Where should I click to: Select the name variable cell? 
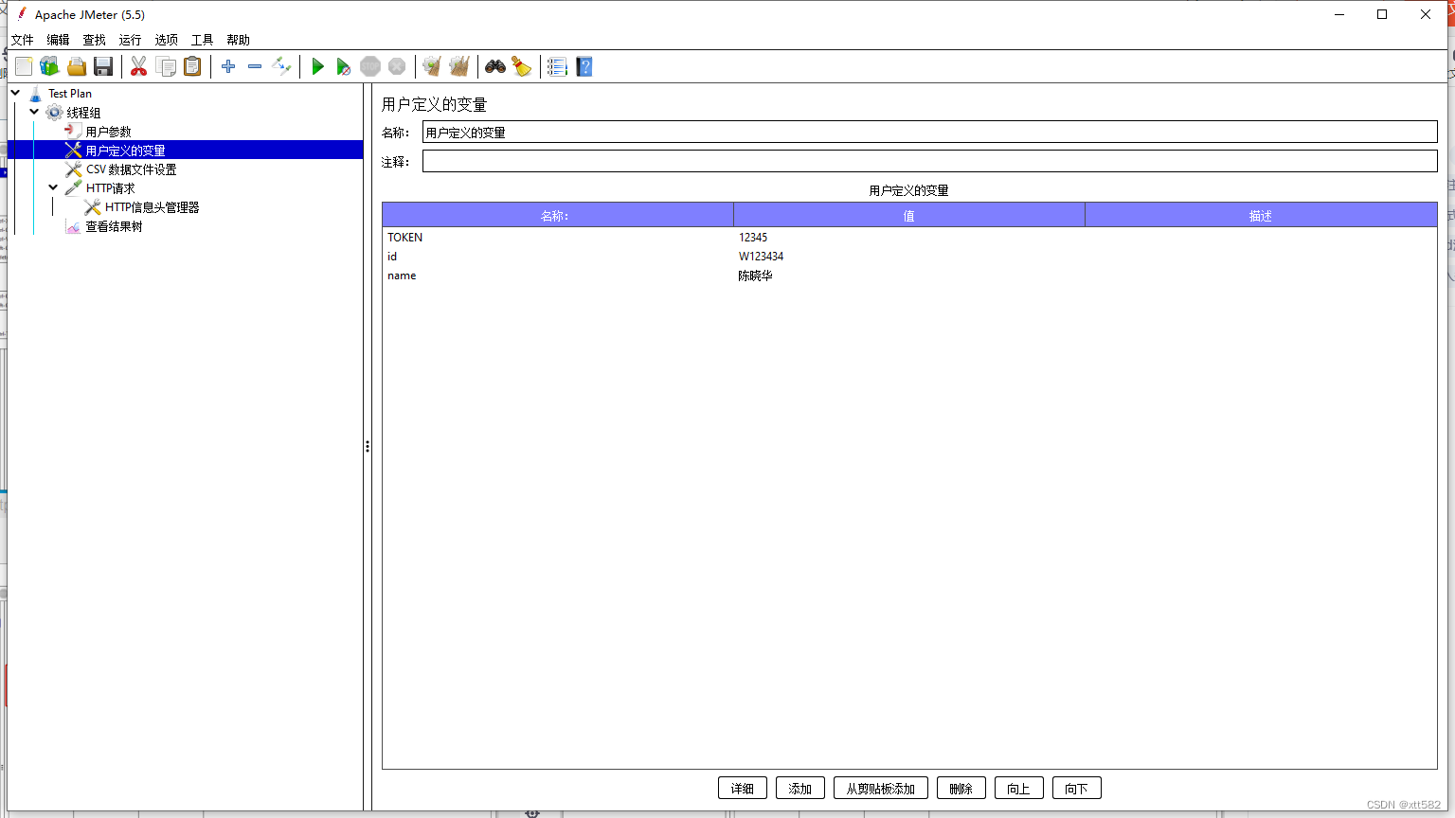[x=558, y=276]
